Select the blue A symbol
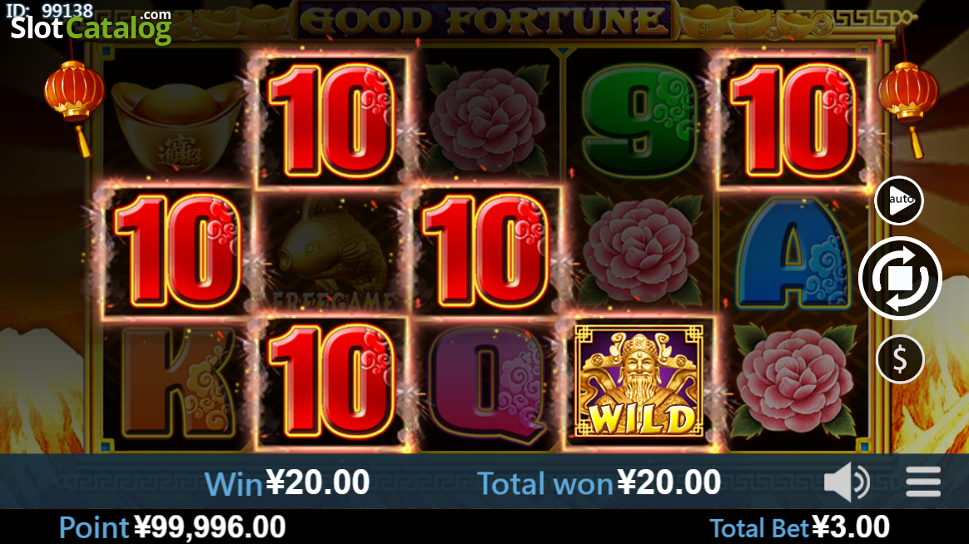The image size is (969, 544). click(x=793, y=253)
